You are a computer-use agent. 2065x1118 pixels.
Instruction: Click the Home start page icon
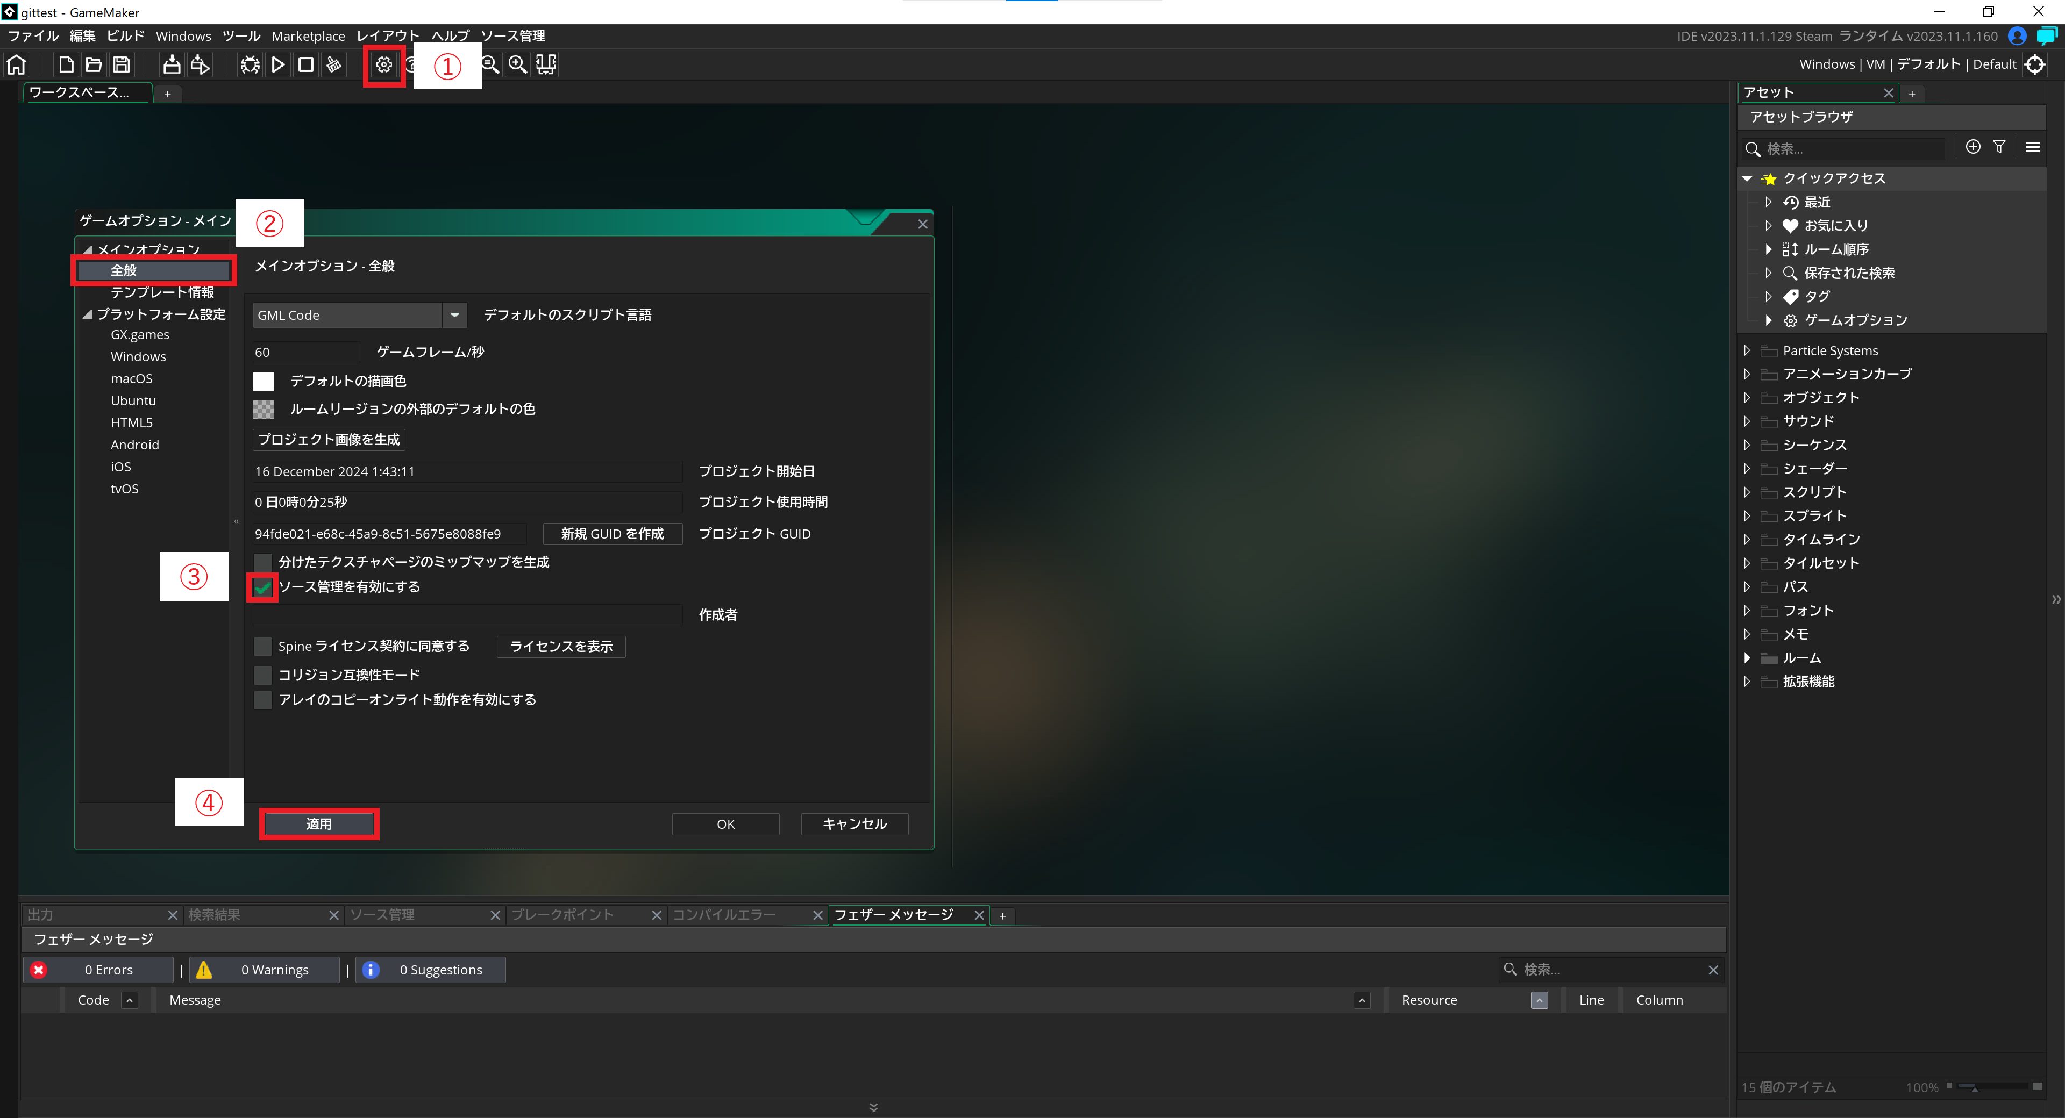(17, 65)
